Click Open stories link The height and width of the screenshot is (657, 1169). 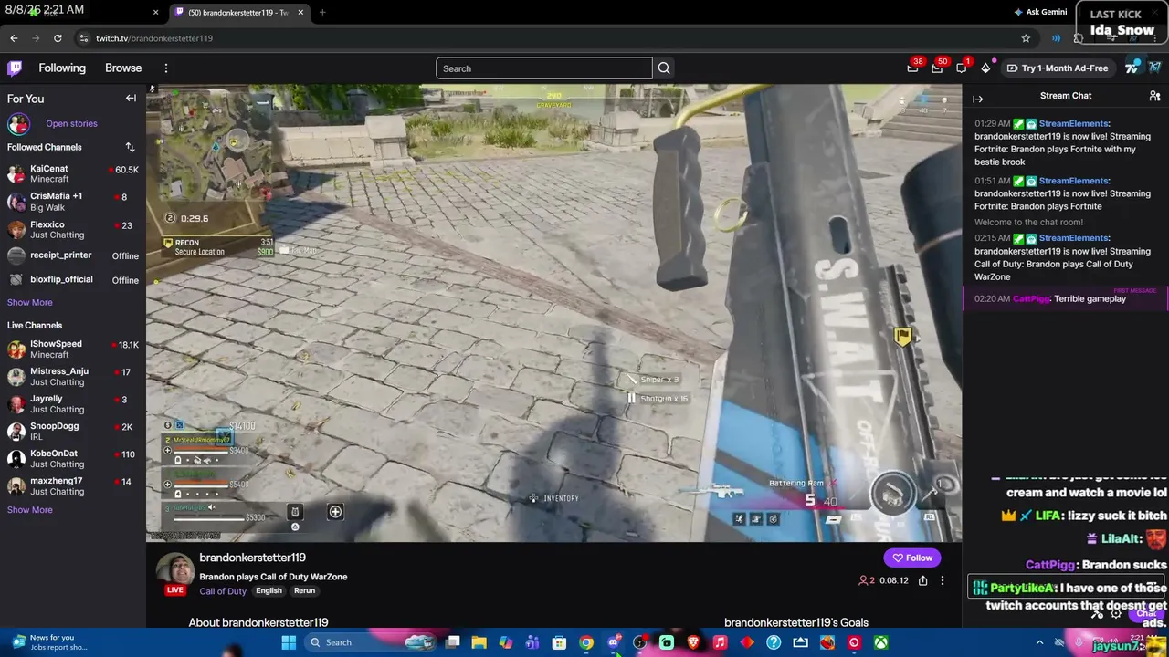coord(71,124)
